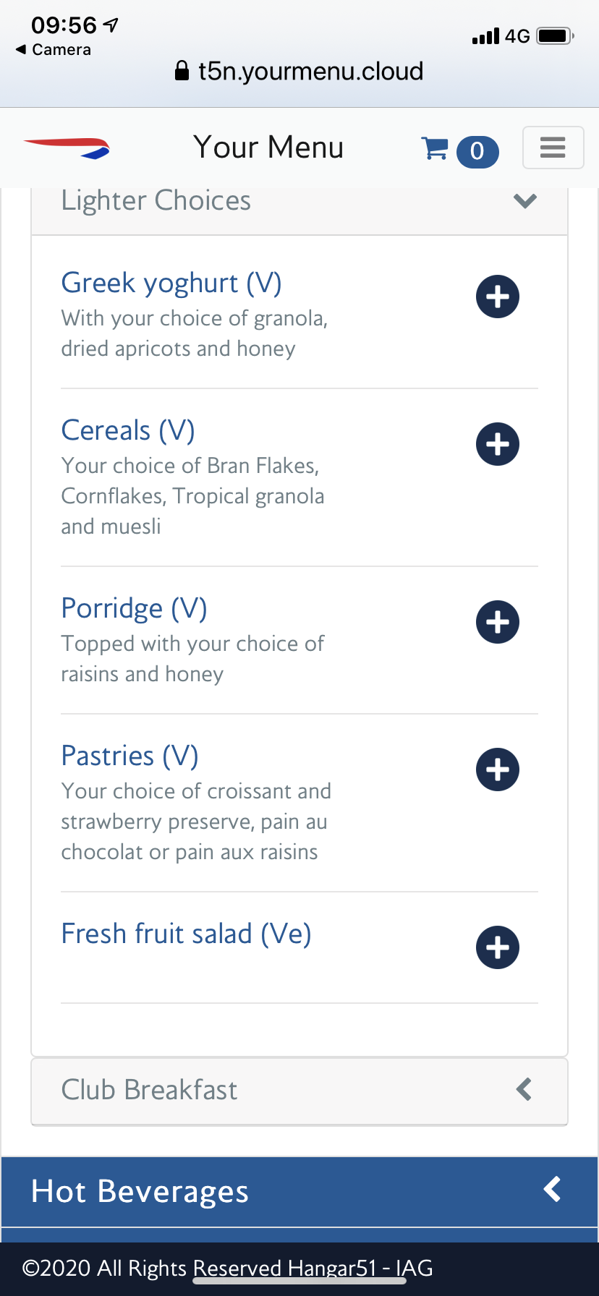The width and height of the screenshot is (599, 1296).
Task: Tap the Your Menu page title
Action: (268, 148)
